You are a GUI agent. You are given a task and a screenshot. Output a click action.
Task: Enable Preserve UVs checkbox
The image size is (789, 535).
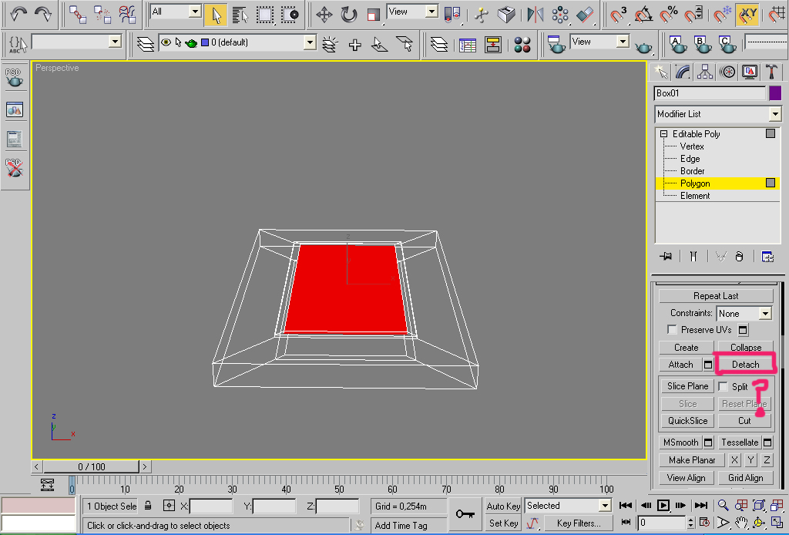click(x=672, y=330)
